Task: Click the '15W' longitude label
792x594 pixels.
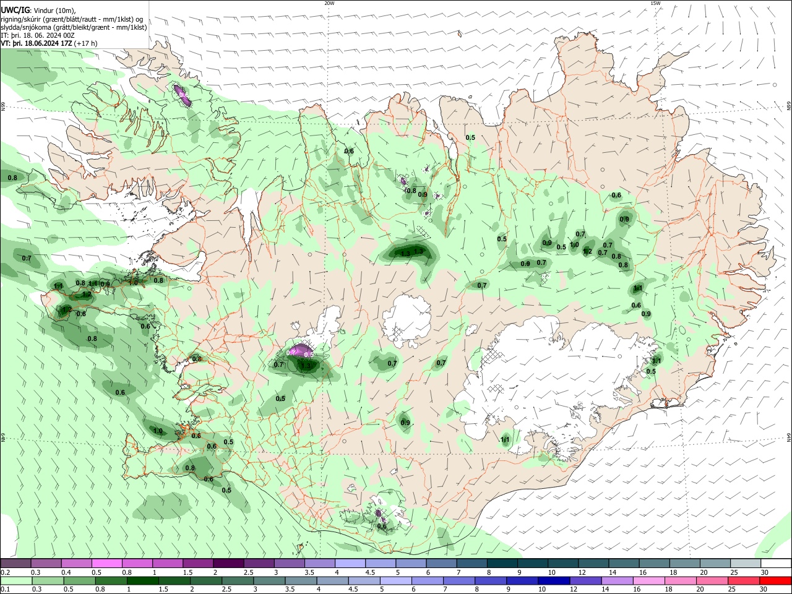Action: (x=655, y=3)
